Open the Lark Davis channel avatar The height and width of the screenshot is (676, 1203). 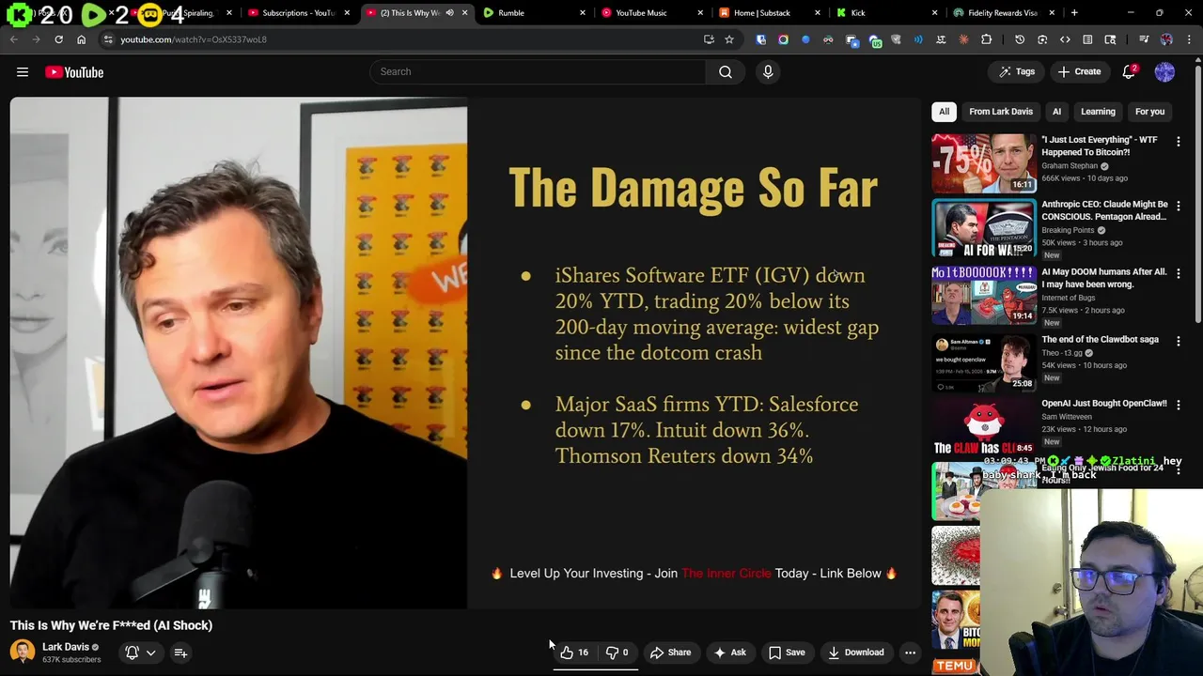click(x=23, y=652)
